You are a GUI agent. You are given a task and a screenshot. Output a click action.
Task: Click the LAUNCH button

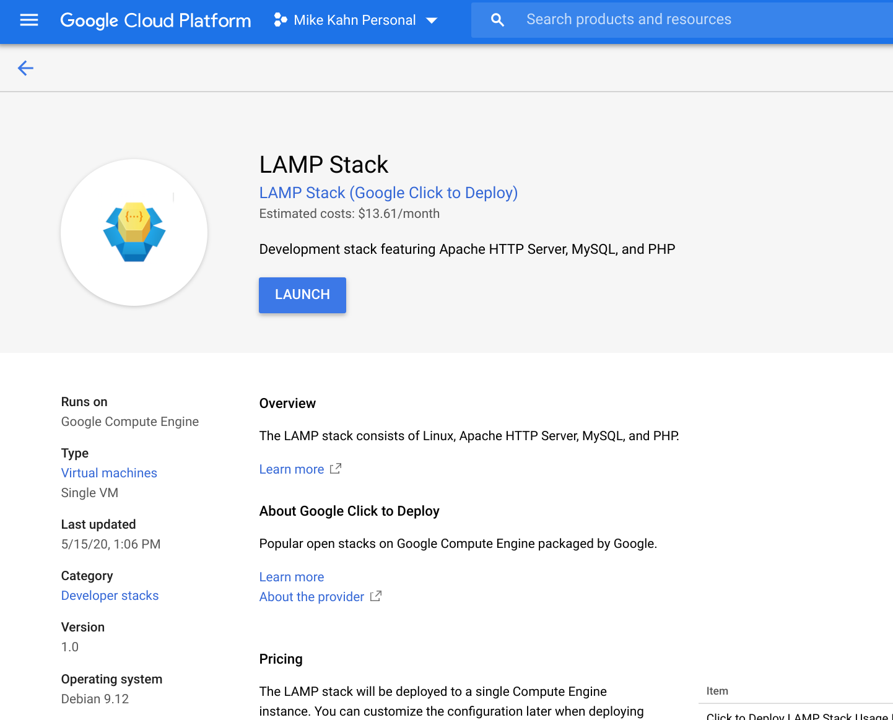pyautogui.click(x=302, y=295)
